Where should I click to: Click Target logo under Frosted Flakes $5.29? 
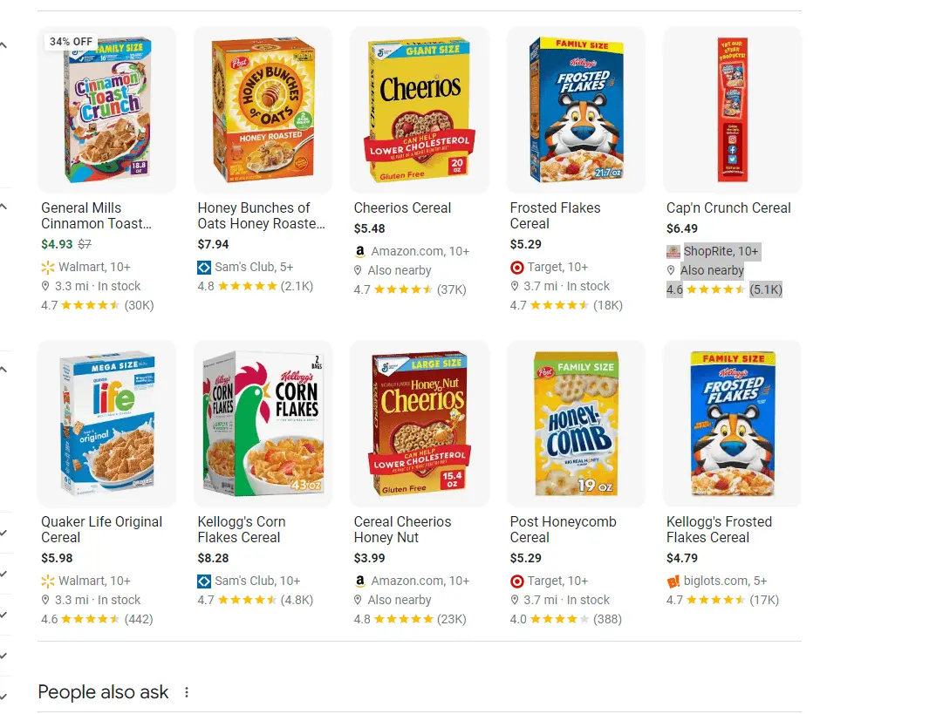[x=516, y=267]
